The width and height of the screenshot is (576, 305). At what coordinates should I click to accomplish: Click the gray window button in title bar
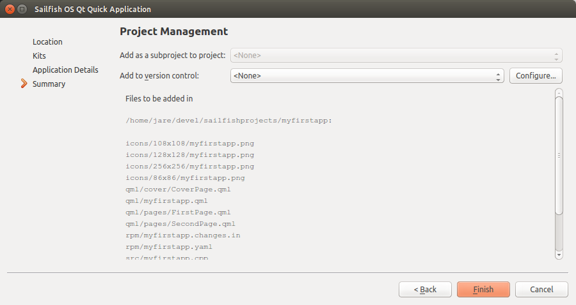point(22,10)
